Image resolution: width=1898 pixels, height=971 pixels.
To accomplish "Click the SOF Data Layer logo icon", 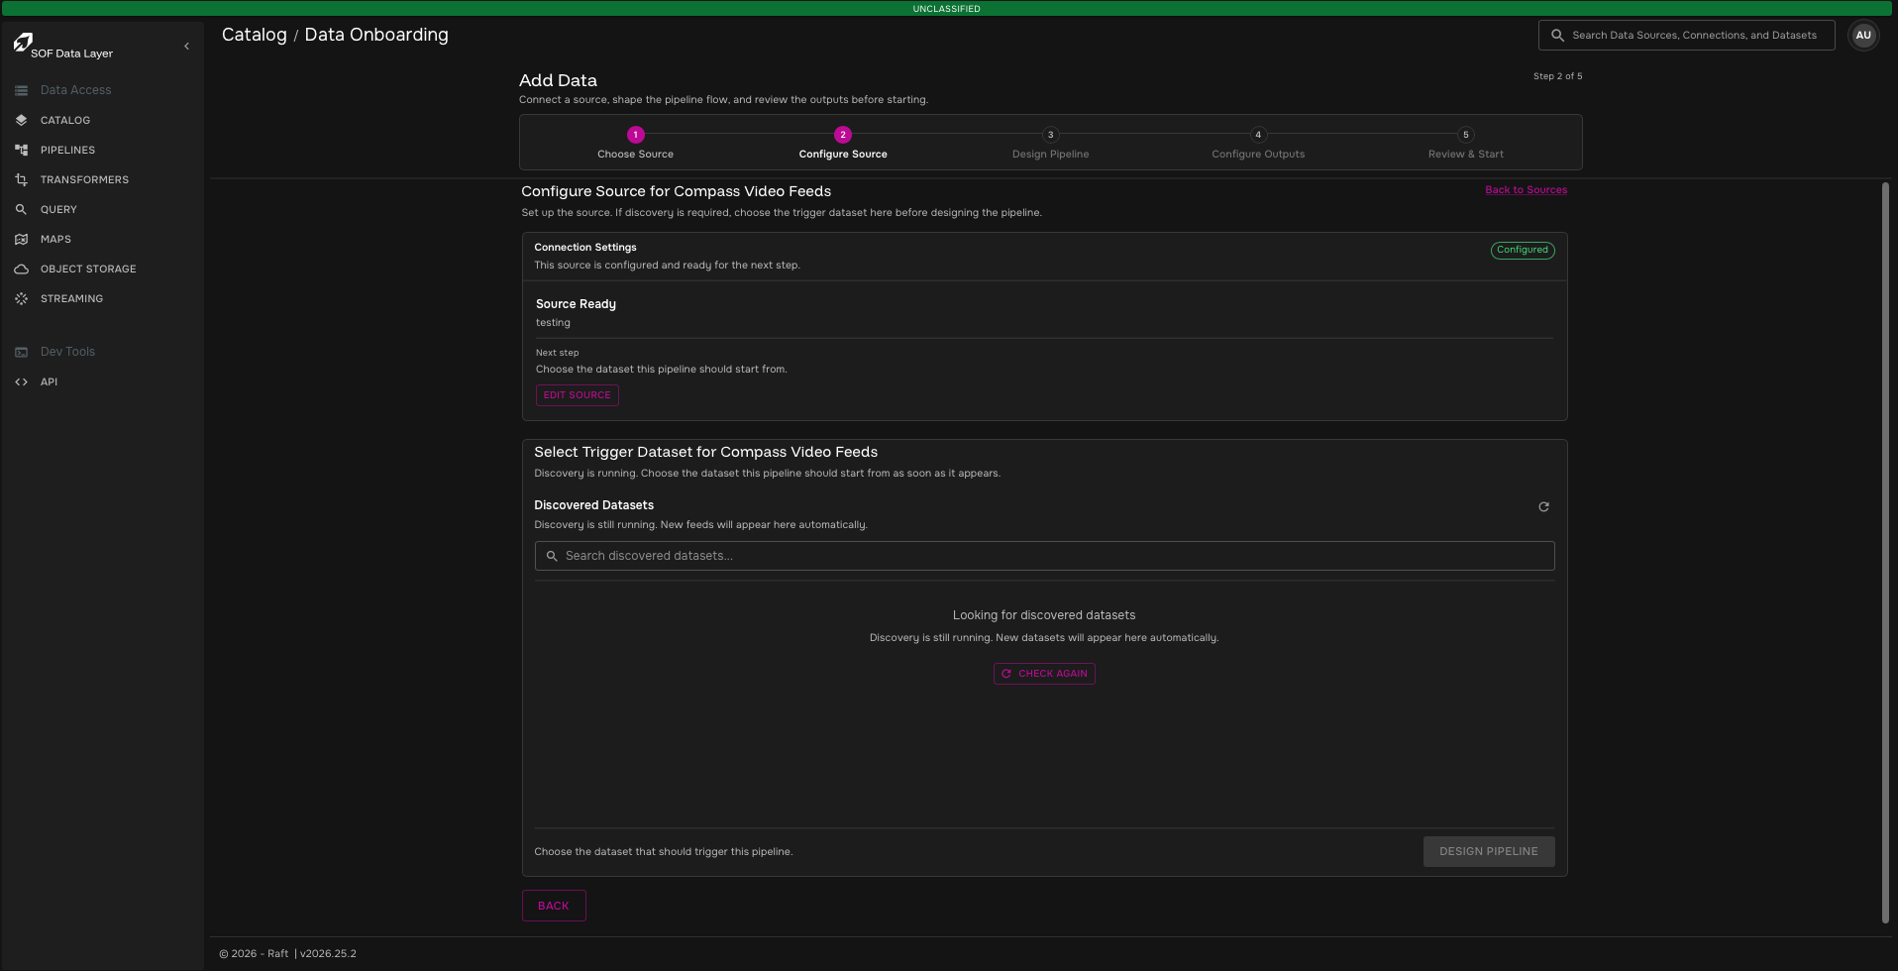I will point(22,43).
